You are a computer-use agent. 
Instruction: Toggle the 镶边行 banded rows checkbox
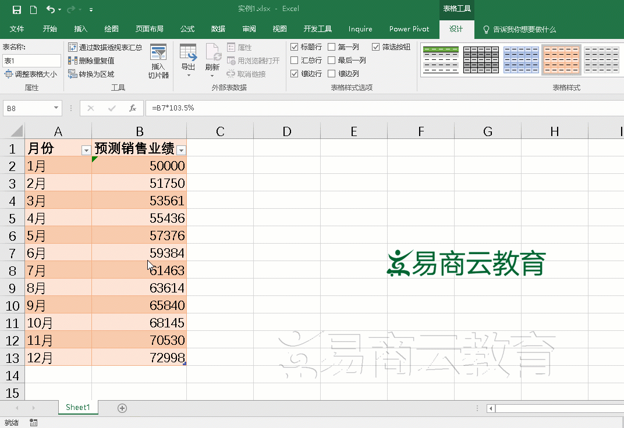(295, 73)
